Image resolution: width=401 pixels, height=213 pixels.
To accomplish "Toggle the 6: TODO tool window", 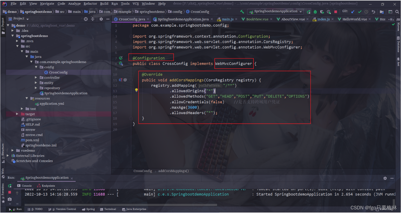I will pyautogui.click(x=35, y=209).
